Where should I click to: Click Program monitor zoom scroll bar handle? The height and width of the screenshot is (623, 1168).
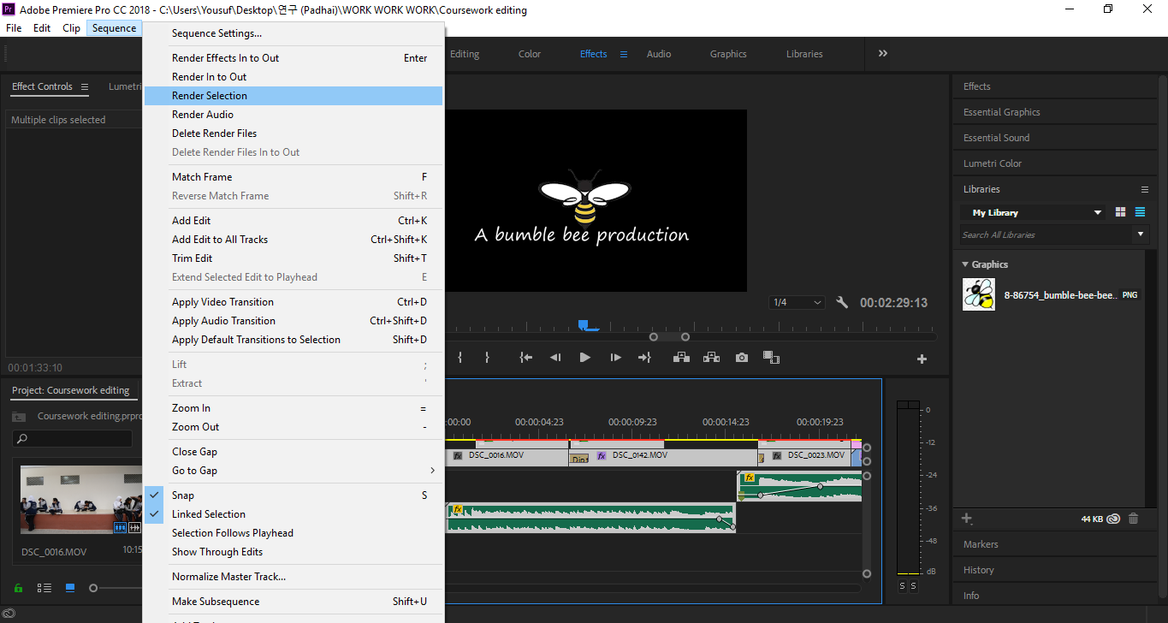[670, 336]
